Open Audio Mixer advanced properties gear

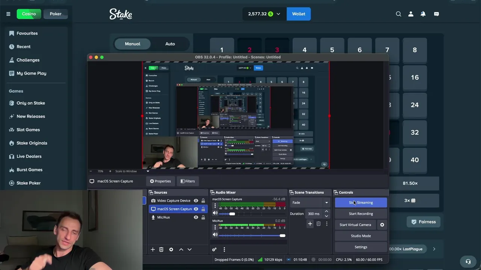[214, 249]
